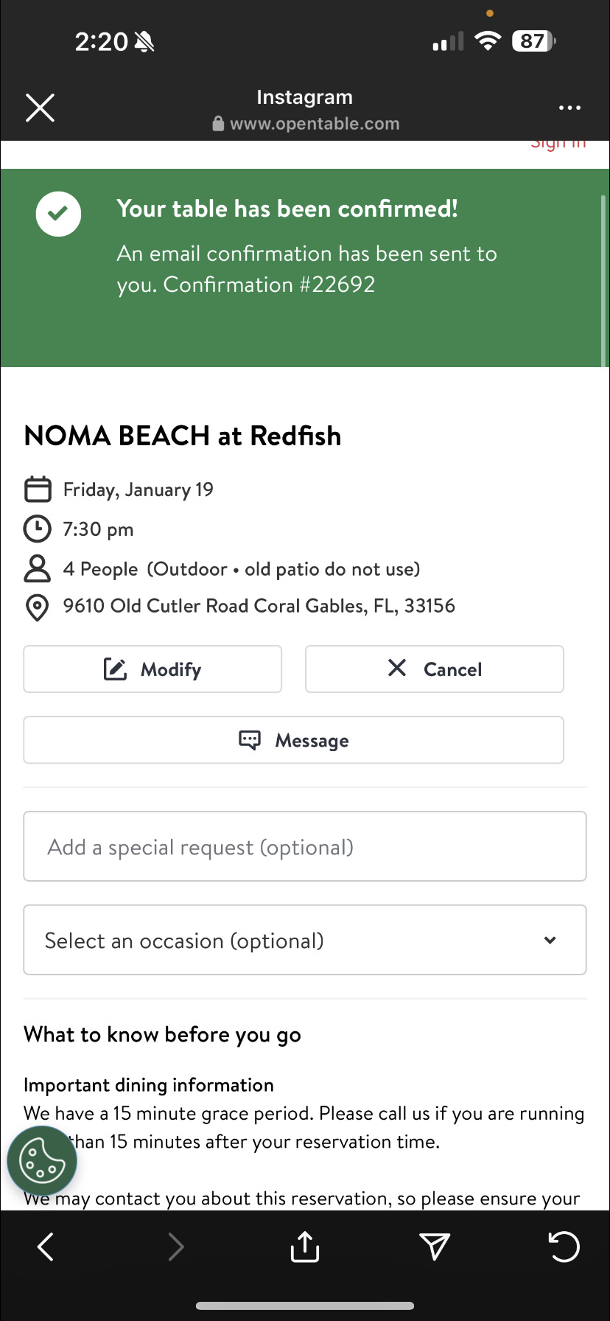
Task: Open the three-dot more options menu
Action: 569,108
